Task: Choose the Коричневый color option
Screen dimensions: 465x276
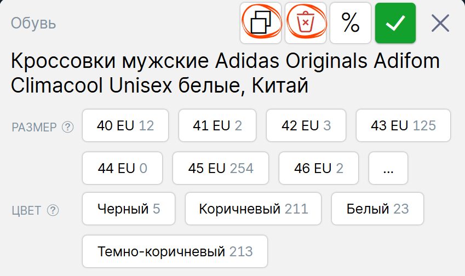Action: pos(253,209)
